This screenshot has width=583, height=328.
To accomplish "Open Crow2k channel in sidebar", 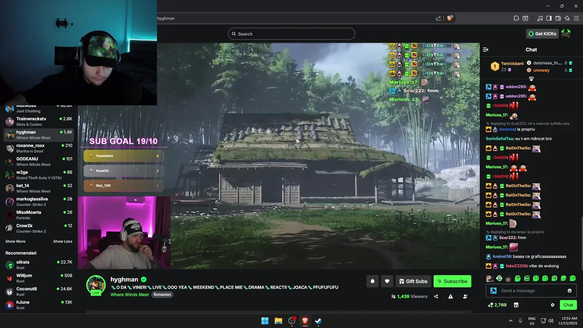I will click(x=39, y=228).
